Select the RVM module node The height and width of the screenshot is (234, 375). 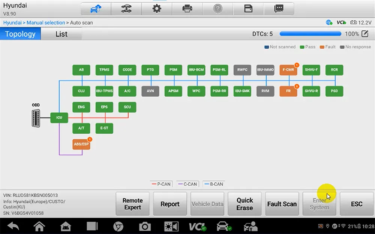click(265, 91)
